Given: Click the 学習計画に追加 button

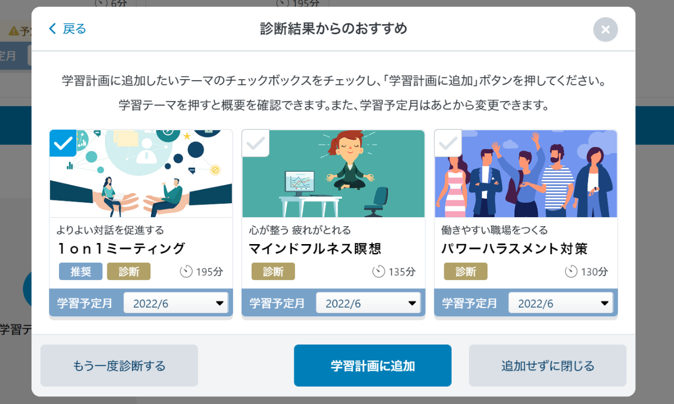Looking at the screenshot, I should 372,366.
